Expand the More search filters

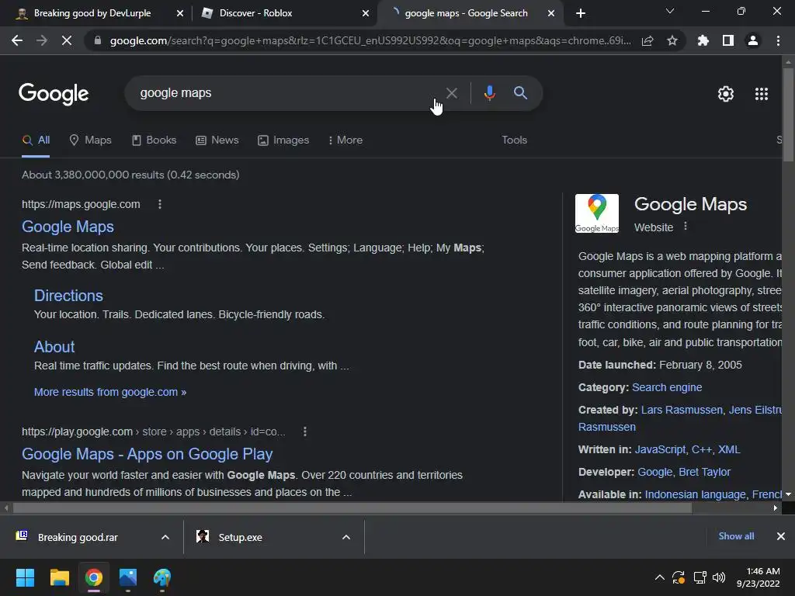(x=345, y=140)
